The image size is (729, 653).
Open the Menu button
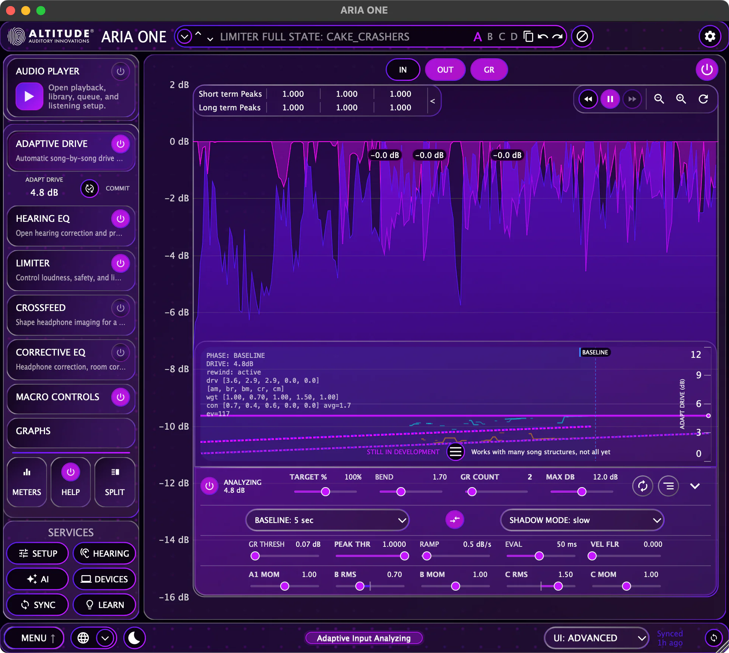34,638
